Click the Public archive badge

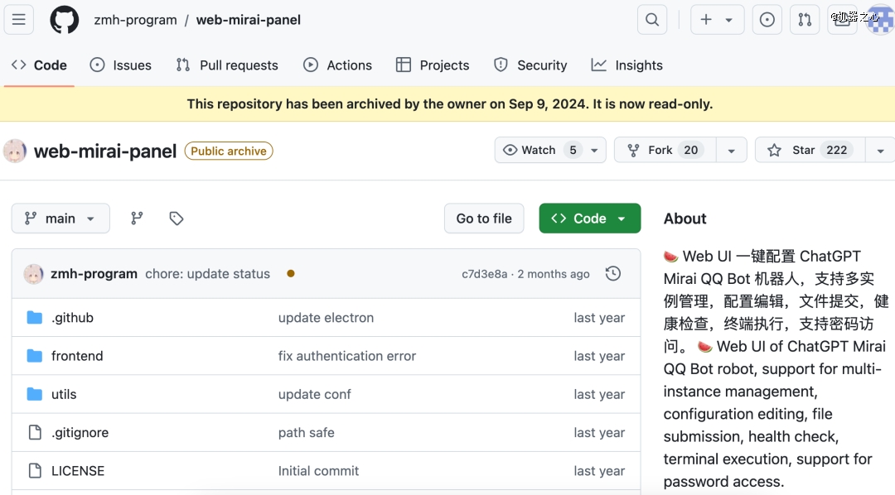point(229,151)
